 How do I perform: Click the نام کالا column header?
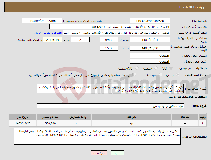click(x=132, y=117)
